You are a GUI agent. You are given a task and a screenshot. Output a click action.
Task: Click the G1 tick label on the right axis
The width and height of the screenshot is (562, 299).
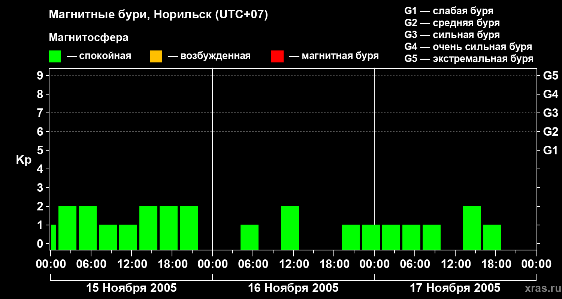click(550, 150)
